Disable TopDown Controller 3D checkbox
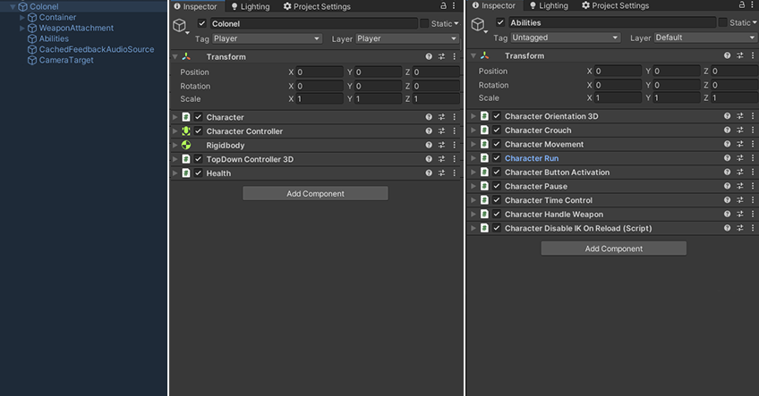This screenshot has height=396, width=759. tap(198, 159)
